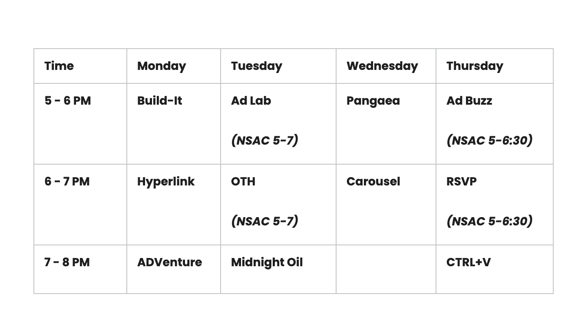Select the RSVP entry on Thursday
Screen dimensions: 588x324
tap(461, 182)
